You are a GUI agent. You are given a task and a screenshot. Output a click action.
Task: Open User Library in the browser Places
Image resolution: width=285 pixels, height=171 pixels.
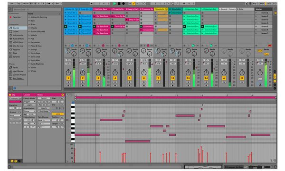coord(18,71)
